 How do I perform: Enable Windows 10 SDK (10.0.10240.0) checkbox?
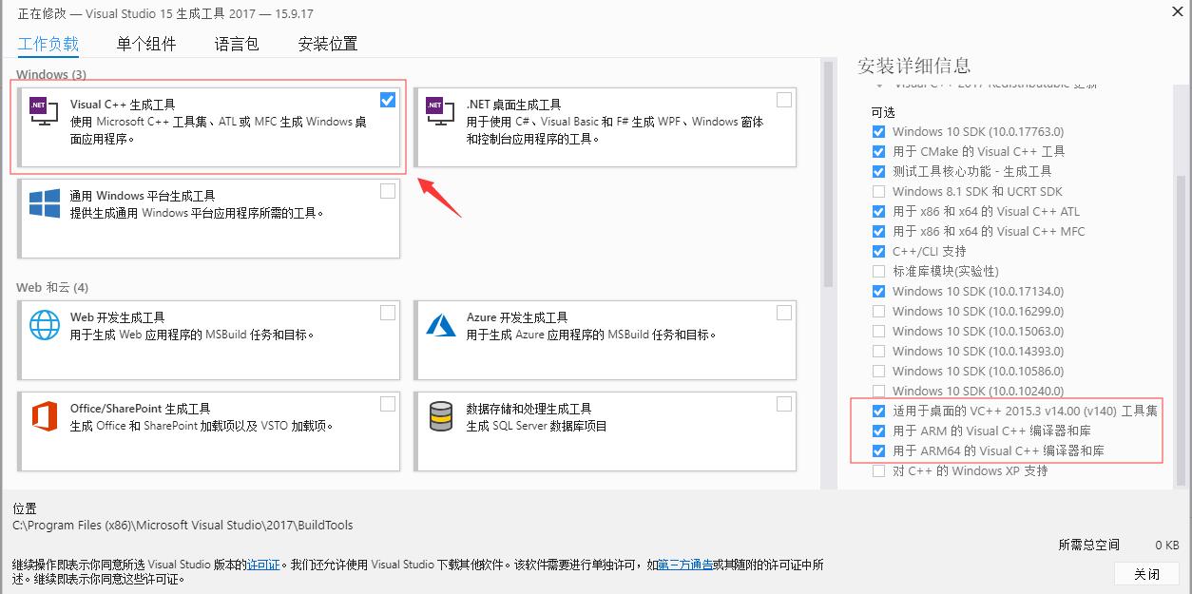pos(878,392)
